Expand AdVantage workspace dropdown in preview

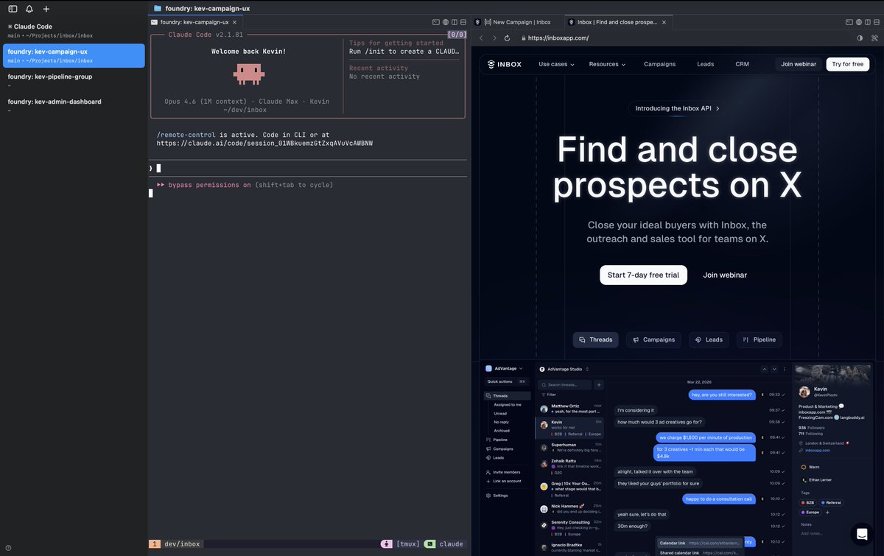tap(505, 368)
